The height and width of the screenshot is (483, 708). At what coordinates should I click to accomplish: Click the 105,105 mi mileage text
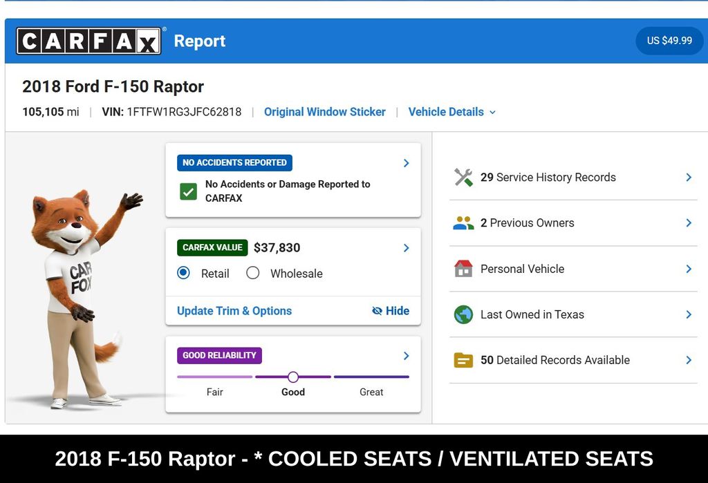pyautogui.click(x=50, y=112)
